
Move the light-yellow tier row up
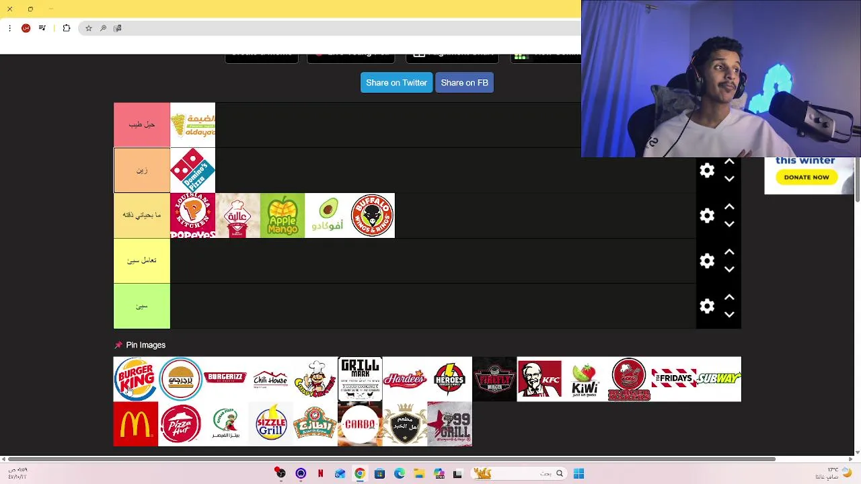[x=729, y=252]
